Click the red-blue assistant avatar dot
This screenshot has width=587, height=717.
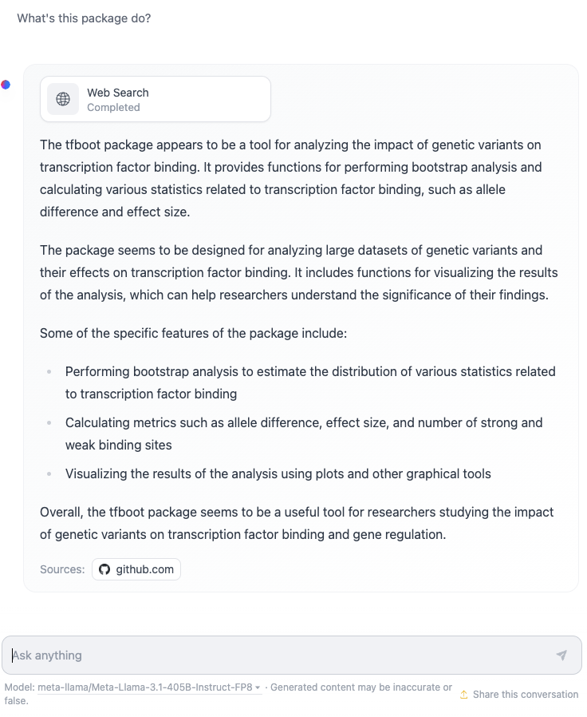(x=6, y=85)
